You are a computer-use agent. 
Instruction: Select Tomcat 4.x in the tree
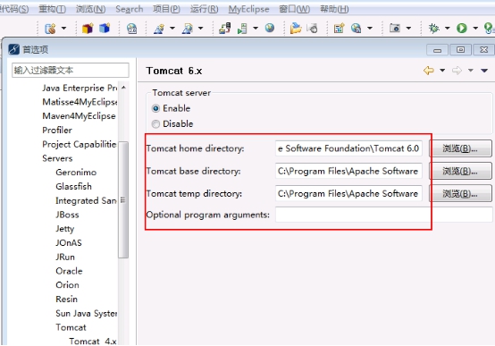pyautogui.click(x=93, y=342)
